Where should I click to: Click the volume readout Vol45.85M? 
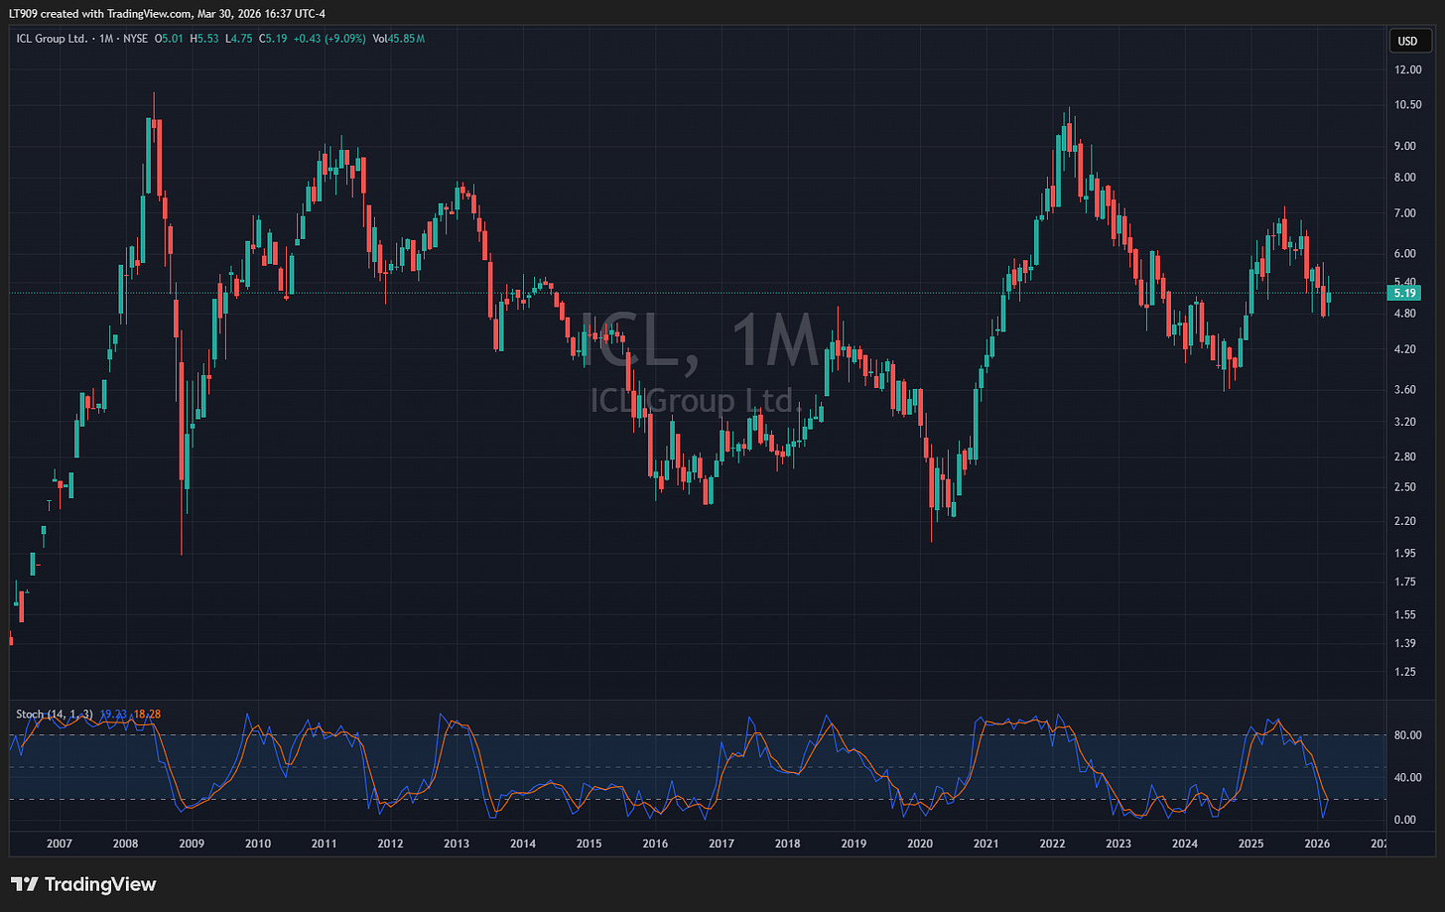click(398, 39)
